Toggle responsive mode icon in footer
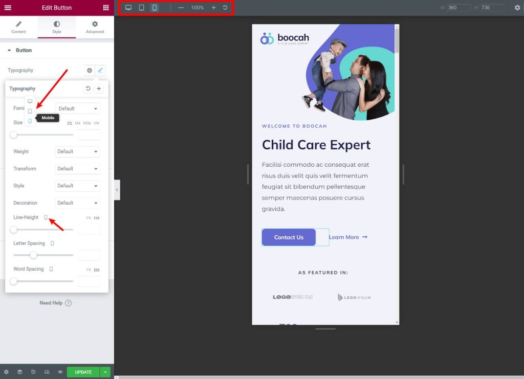This screenshot has width=524, height=379. click(47, 372)
